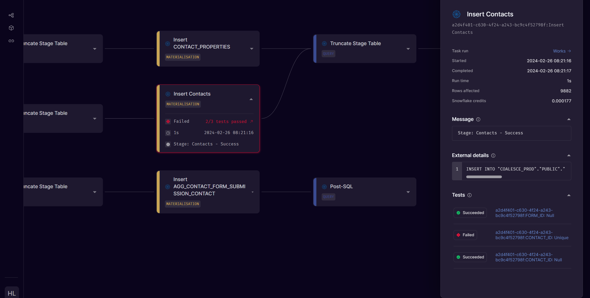Open the lineage graph view from the left sidebar
590x298 pixels.
[x=11, y=15]
